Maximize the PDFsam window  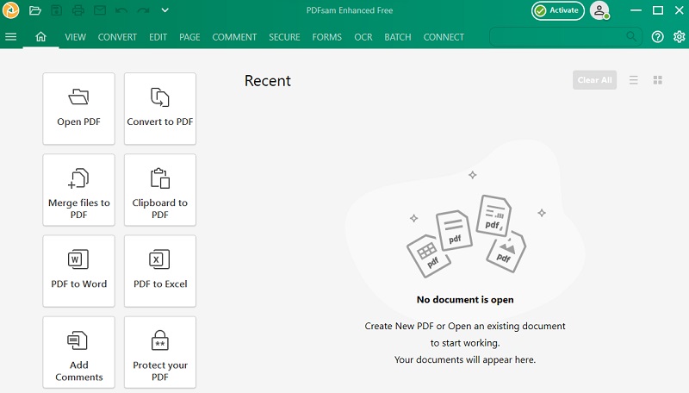tap(658, 10)
